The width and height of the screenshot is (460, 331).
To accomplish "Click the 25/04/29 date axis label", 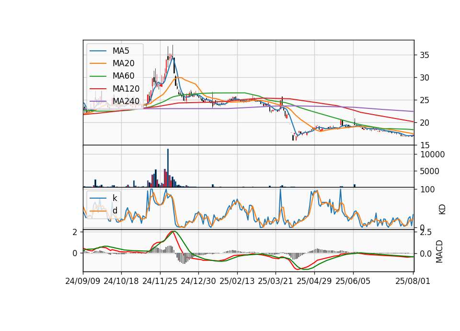I will pyautogui.click(x=314, y=282).
